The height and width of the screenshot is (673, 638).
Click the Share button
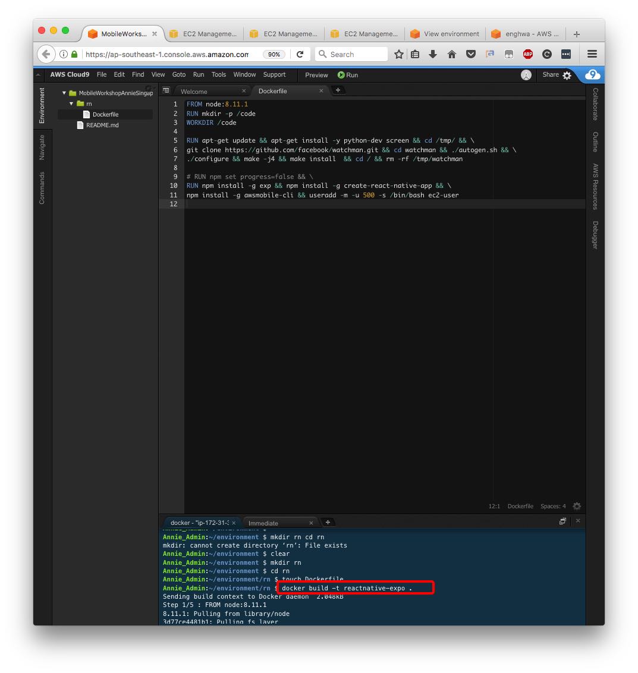click(x=551, y=75)
